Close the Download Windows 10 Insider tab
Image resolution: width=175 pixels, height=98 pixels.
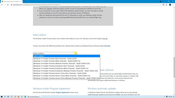tap(21, 2)
